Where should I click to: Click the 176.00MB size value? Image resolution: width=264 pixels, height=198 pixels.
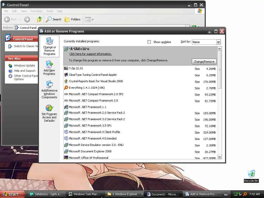[209, 82]
